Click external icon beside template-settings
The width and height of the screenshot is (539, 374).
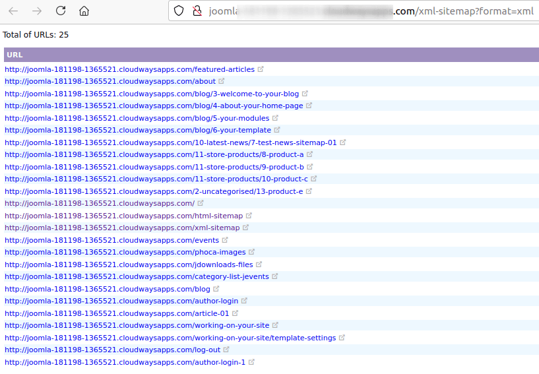[x=342, y=338]
